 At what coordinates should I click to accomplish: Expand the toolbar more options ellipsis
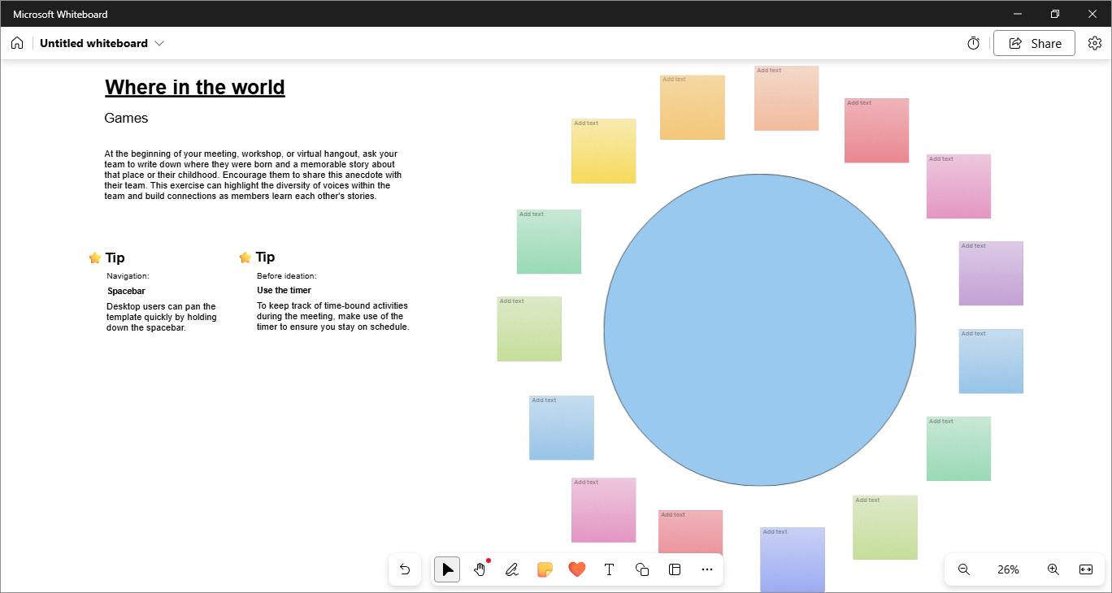point(706,569)
